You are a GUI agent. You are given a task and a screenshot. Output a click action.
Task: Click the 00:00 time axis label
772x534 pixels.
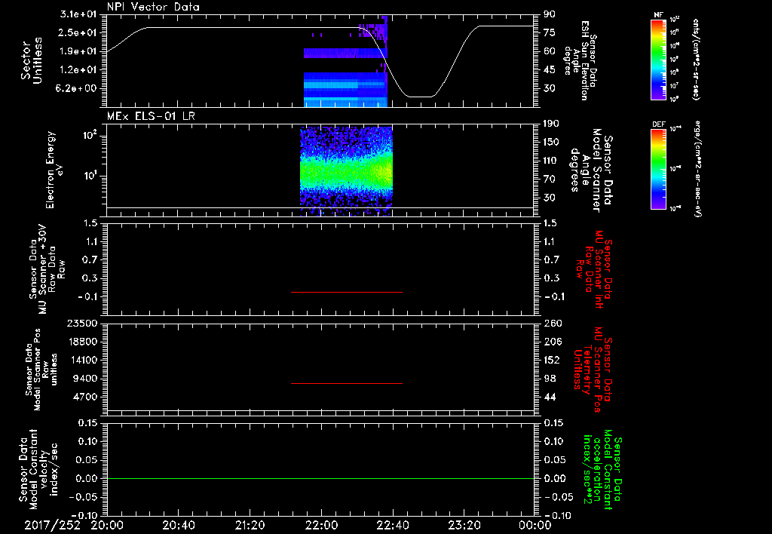coord(535,526)
